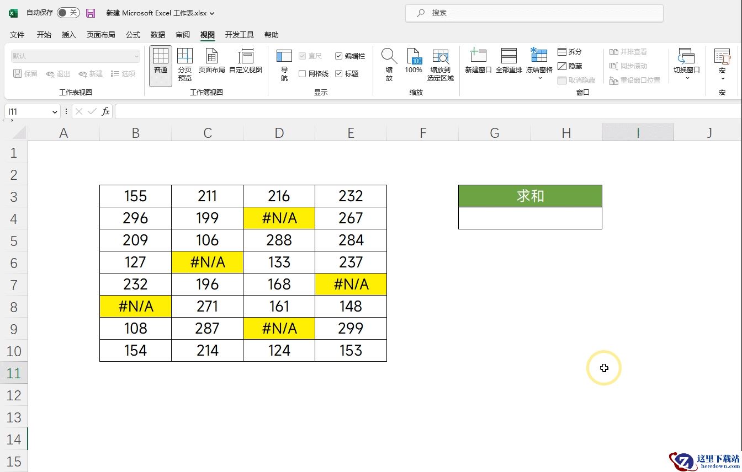This screenshot has height=472, width=742.
Task: Select row 1 header
Action: 14,153
